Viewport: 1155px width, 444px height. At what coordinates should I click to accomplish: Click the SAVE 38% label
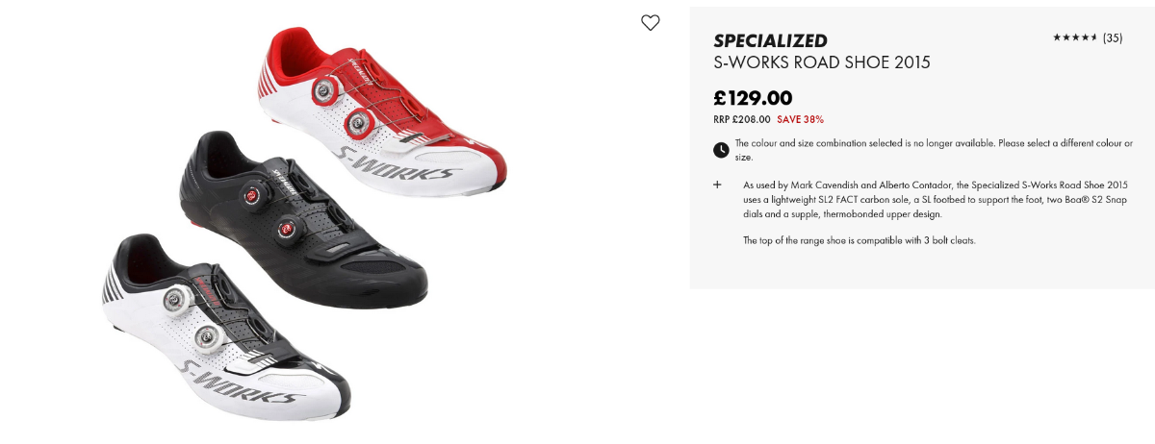click(x=800, y=120)
